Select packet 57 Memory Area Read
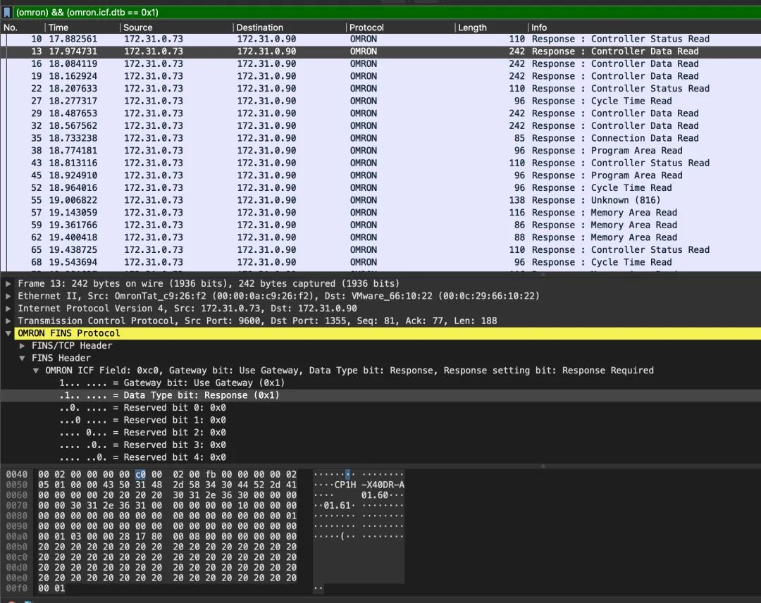Viewport: 761px width, 603px height. coord(380,213)
